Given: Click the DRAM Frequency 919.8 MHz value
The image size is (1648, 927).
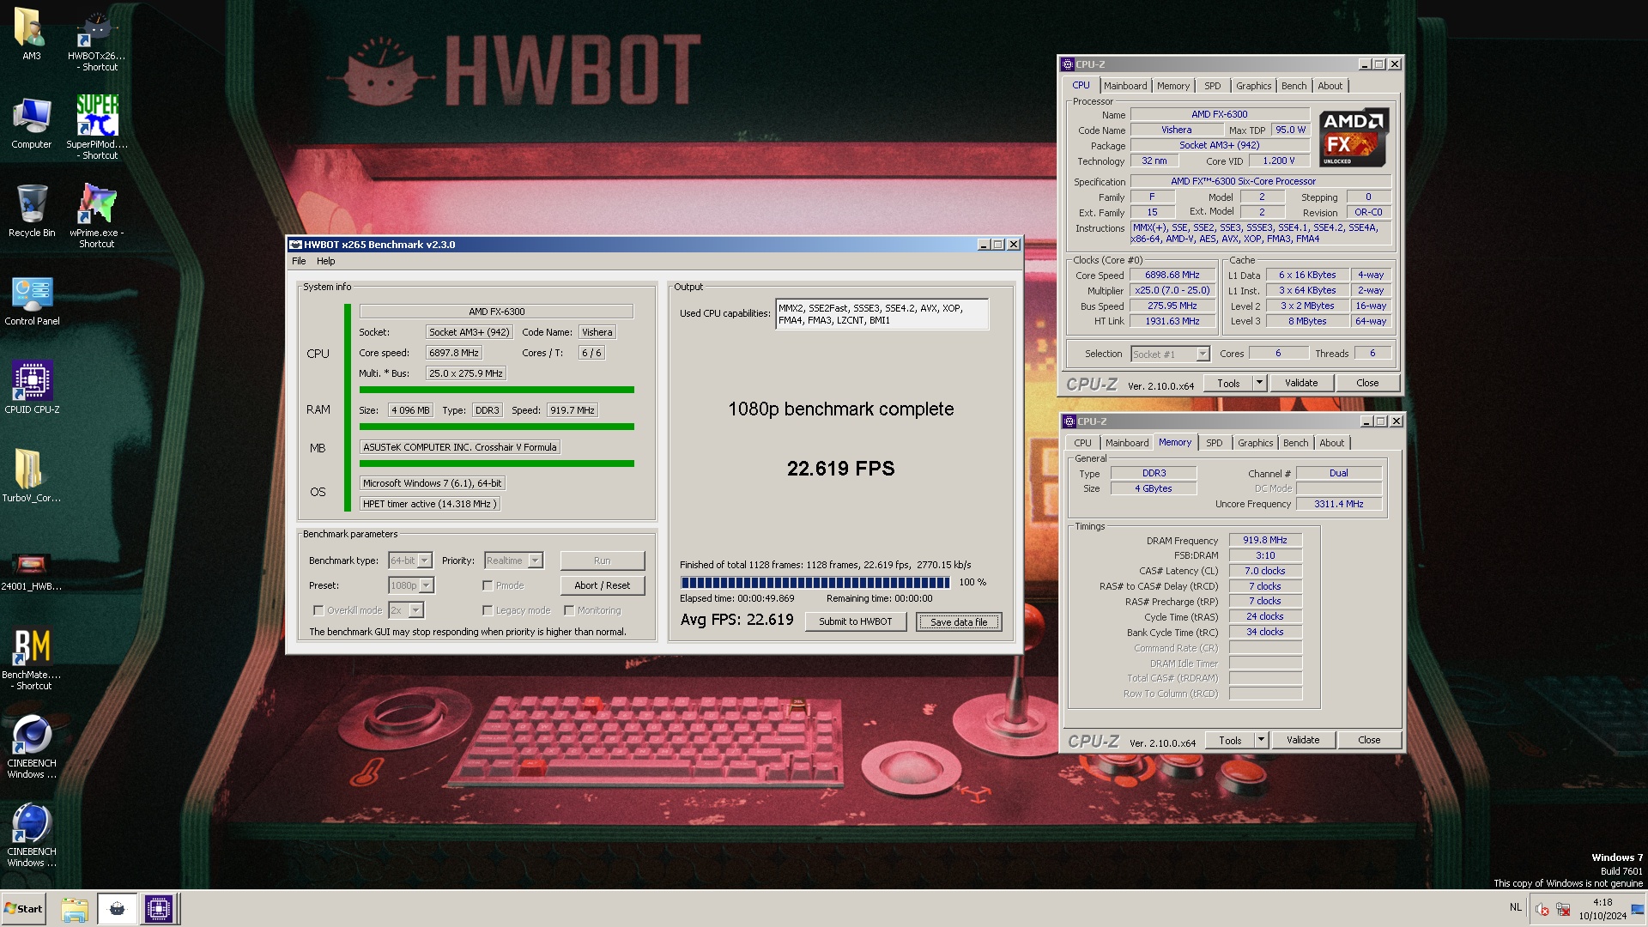Looking at the screenshot, I should 1264,541.
